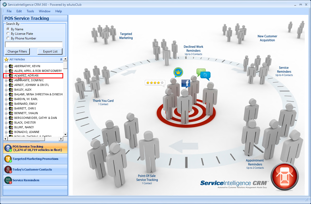Viewport: 311px width, 204px height.
Task: Open the Help menu
Action: point(58,11)
